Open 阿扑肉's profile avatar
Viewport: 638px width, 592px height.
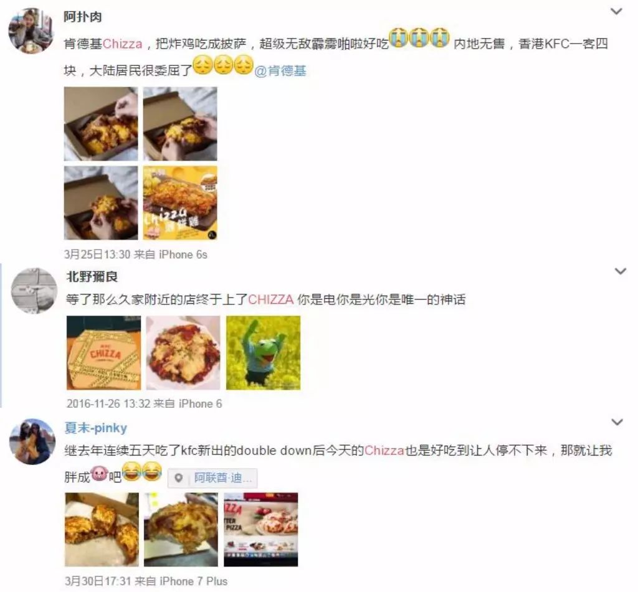31,31
